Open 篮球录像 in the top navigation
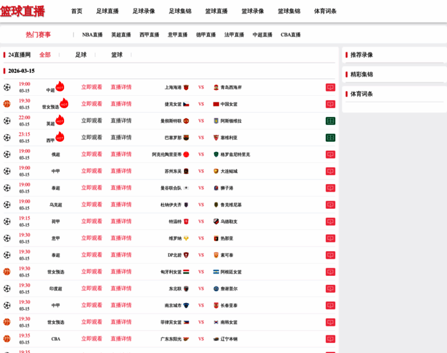The image size is (447, 353). pyautogui.click(x=252, y=11)
